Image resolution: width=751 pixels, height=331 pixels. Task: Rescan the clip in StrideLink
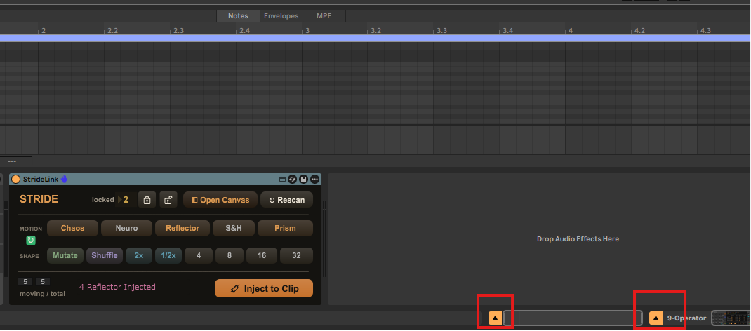[x=286, y=200]
